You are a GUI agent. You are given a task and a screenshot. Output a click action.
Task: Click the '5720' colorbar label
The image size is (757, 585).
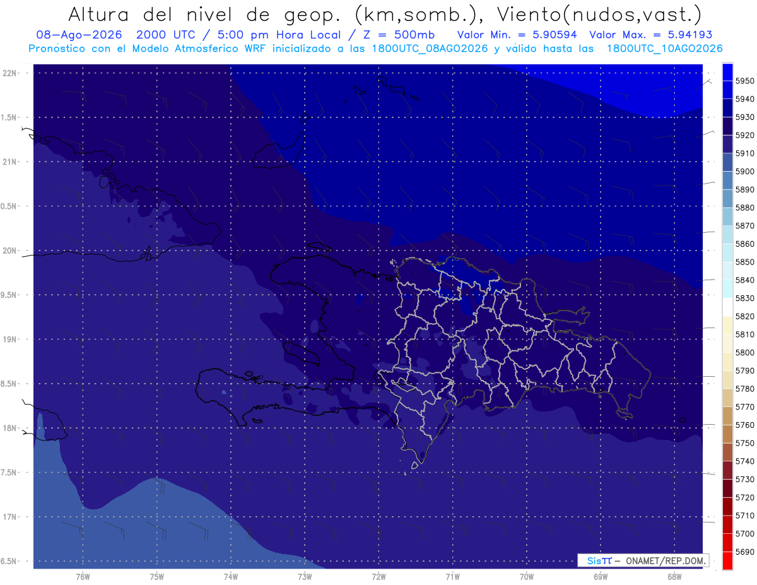tap(745, 497)
